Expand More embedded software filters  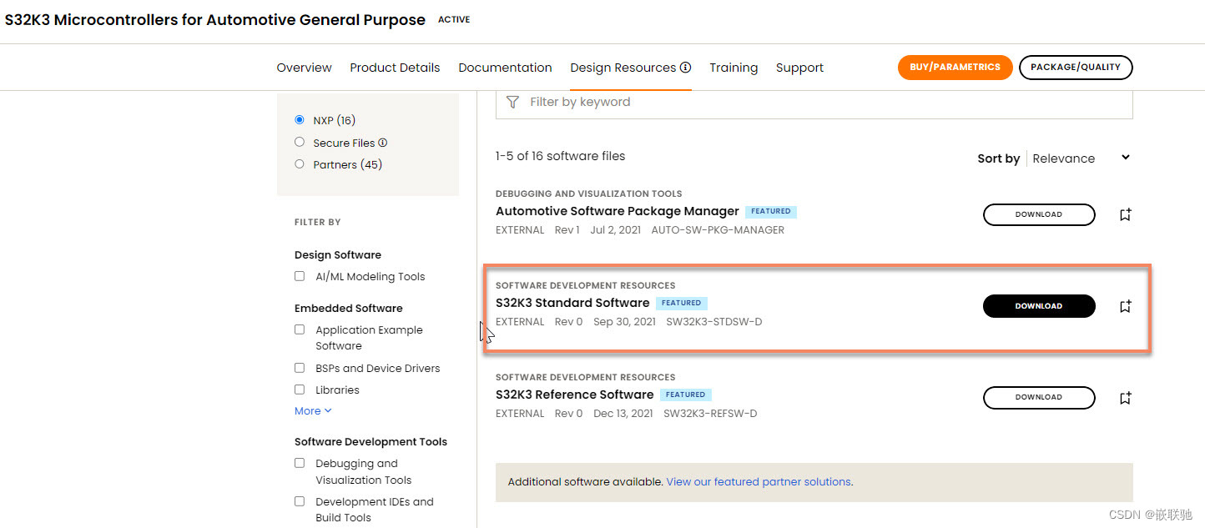point(313,411)
